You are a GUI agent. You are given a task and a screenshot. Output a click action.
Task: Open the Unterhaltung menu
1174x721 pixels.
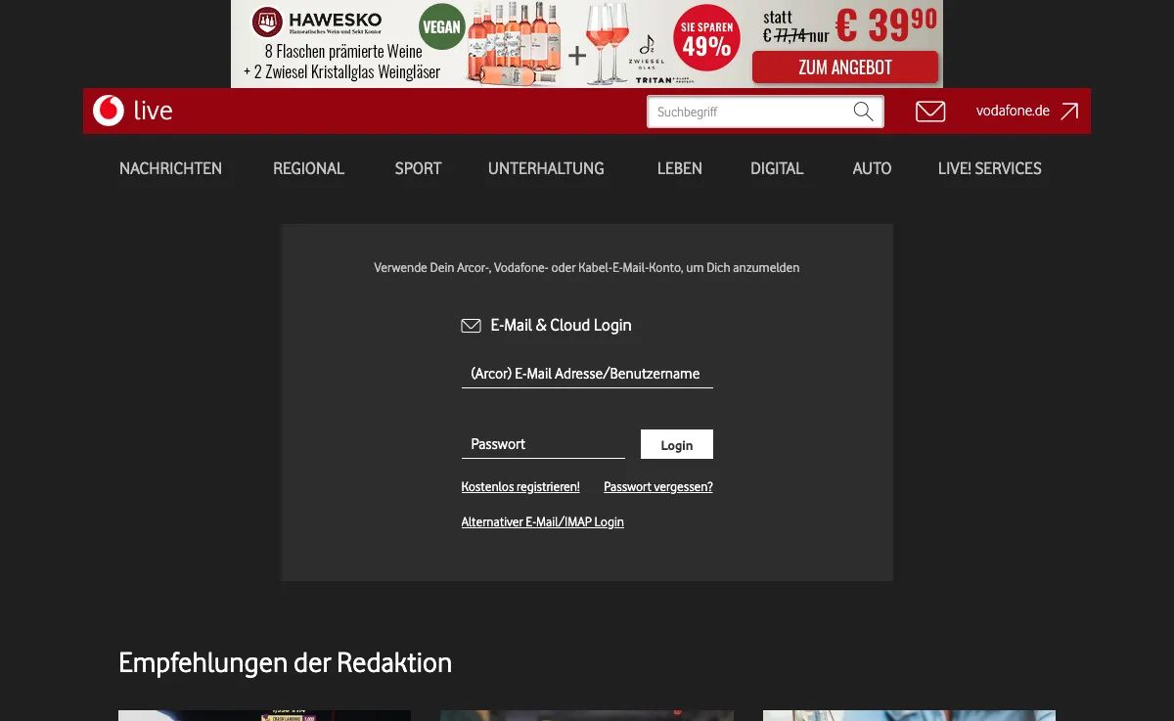[x=546, y=168]
